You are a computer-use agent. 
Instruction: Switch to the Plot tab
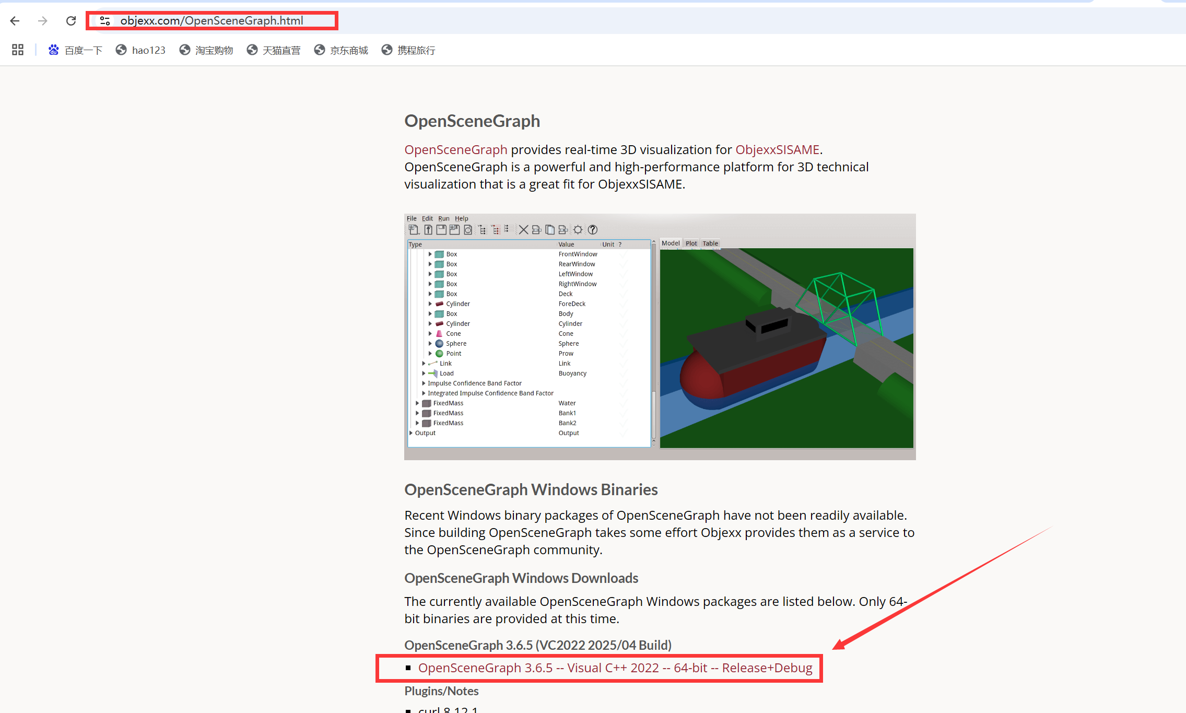[691, 243]
